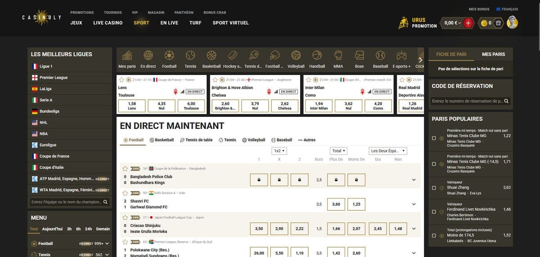Expand the Criacao Shinjuku match row
Screen dimensions: 540x257
click(414, 229)
